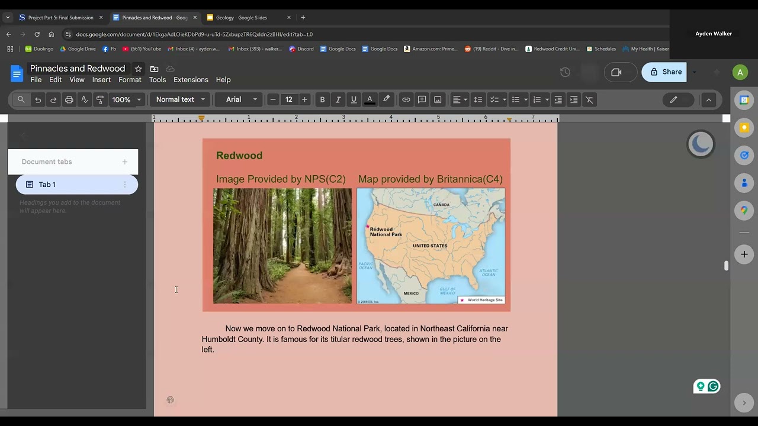Insert an image
This screenshot has height=426, width=758.
pyautogui.click(x=438, y=99)
